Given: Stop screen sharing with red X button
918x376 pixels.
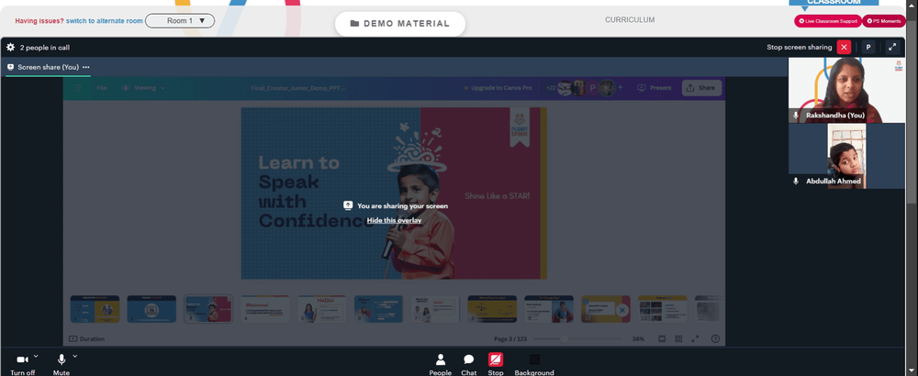Looking at the screenshot, I should (x=844, y=48).
